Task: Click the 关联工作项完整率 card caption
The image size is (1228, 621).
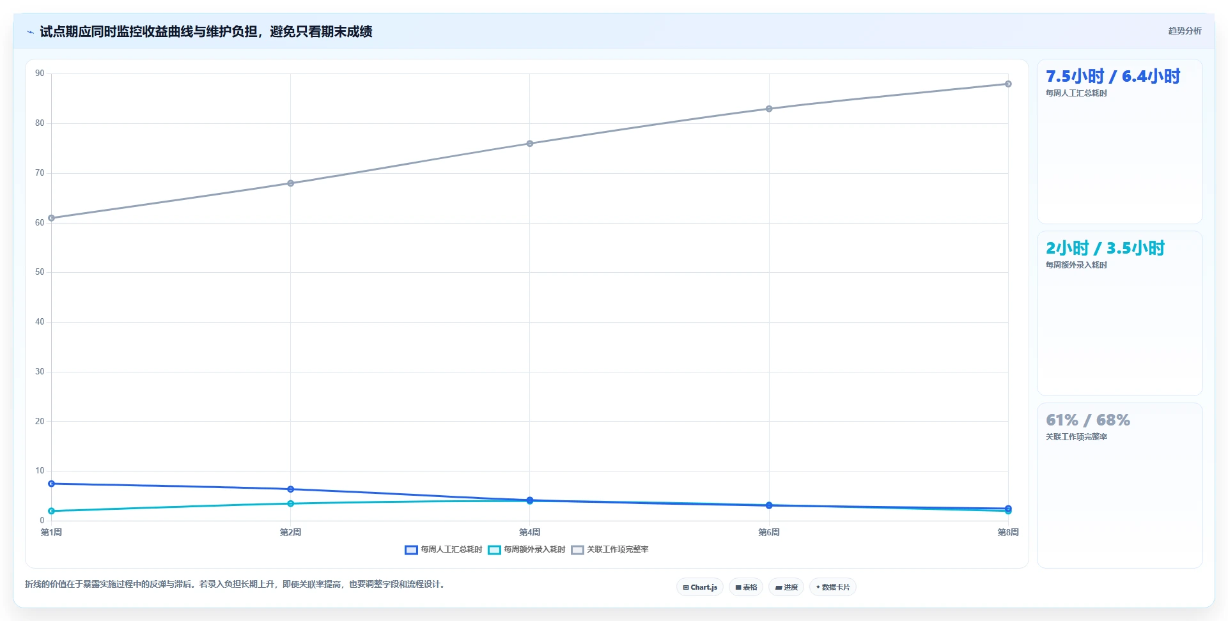Action: [1076, 437]
